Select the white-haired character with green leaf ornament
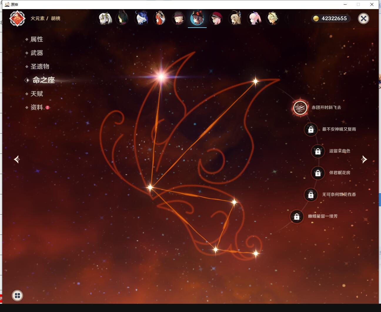This screenshot has height=312, width=381. coord(105,18)
